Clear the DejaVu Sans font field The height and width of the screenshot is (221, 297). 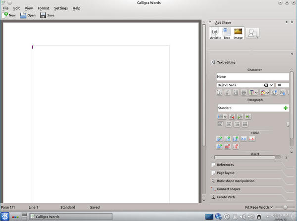tap(266, 85)
